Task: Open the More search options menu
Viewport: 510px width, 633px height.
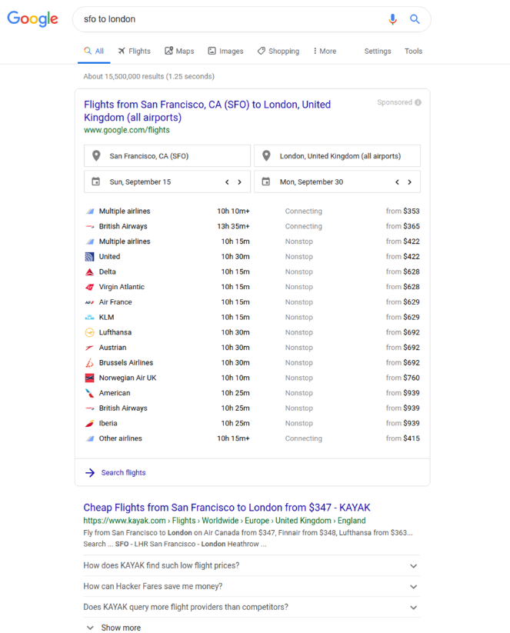Action: [x=325, y=52]
